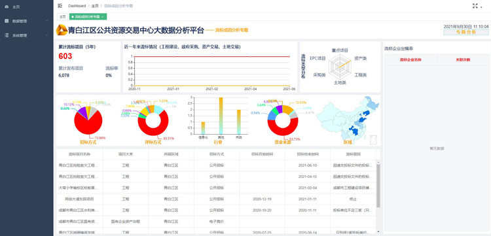The height and width of the screenshot is (236, 491).
Task: Click the 专题分析 button
Action: [466, 32]
